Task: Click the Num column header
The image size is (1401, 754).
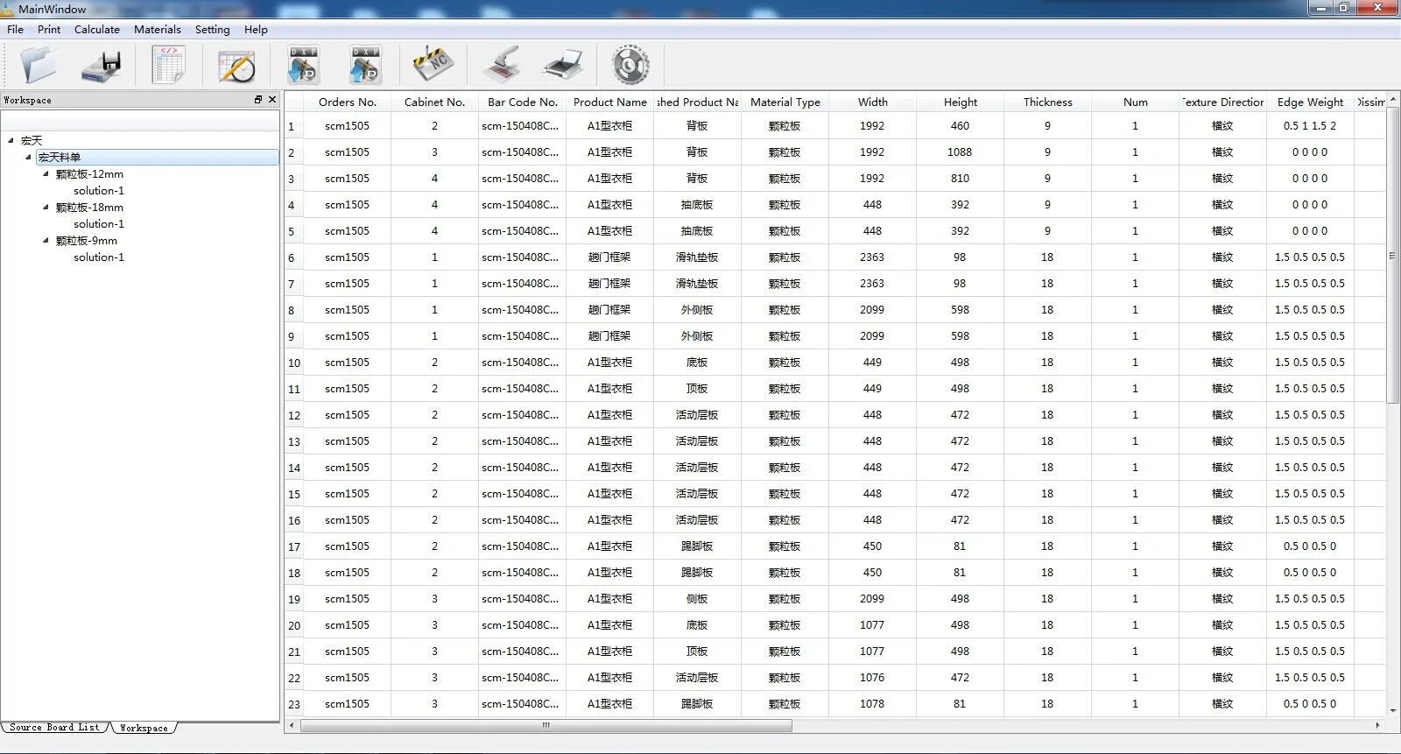Action: (1135, 102)
